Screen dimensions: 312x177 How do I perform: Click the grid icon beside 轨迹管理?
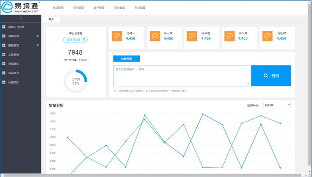4,73
